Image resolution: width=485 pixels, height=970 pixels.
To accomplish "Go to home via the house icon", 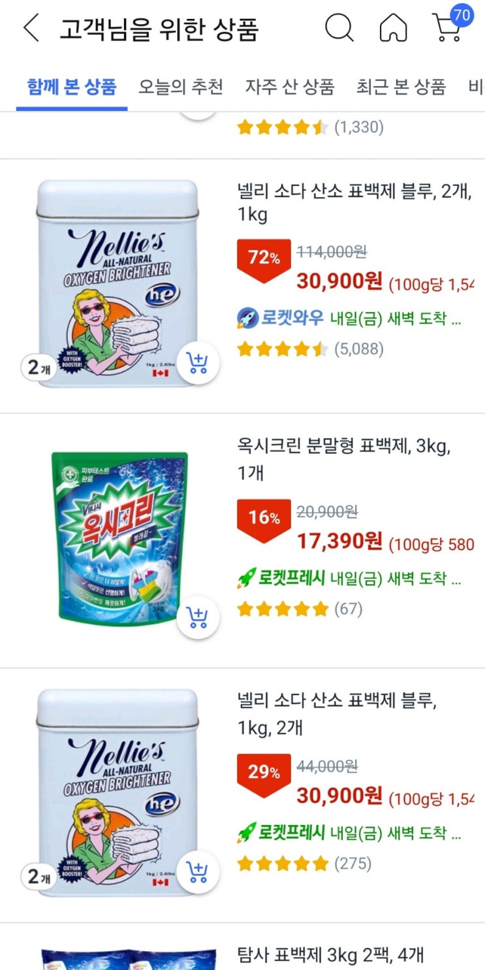I will pyautogui.click(x=393, y=29).
